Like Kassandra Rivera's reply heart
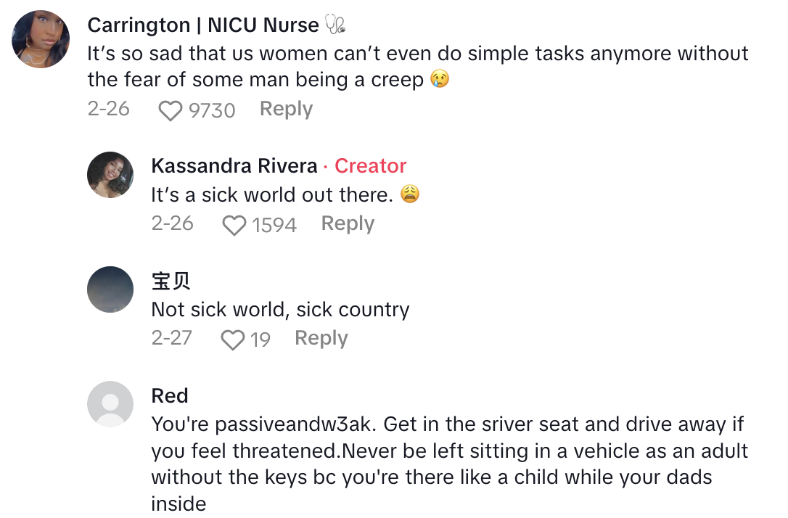This screenshot has width=788, height=518. 234,226
